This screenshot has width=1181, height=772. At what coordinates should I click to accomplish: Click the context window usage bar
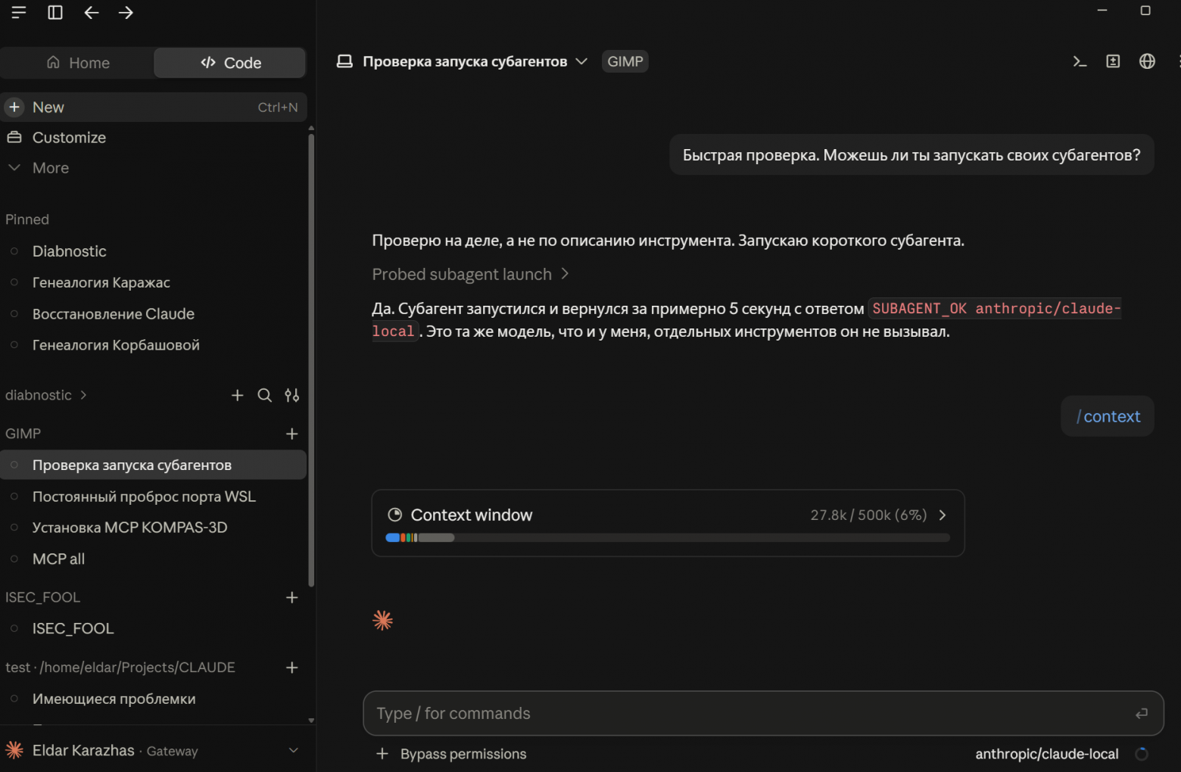pos(668,538)
